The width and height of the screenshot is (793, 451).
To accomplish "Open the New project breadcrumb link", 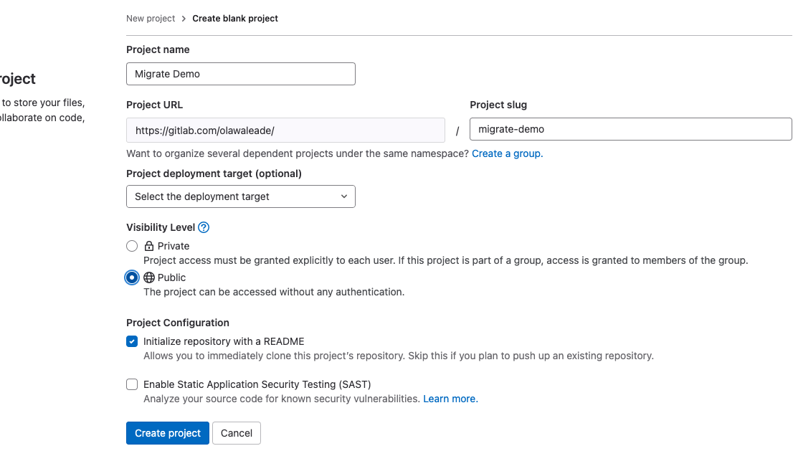I will pyautogui.click(x=151, y=18).
